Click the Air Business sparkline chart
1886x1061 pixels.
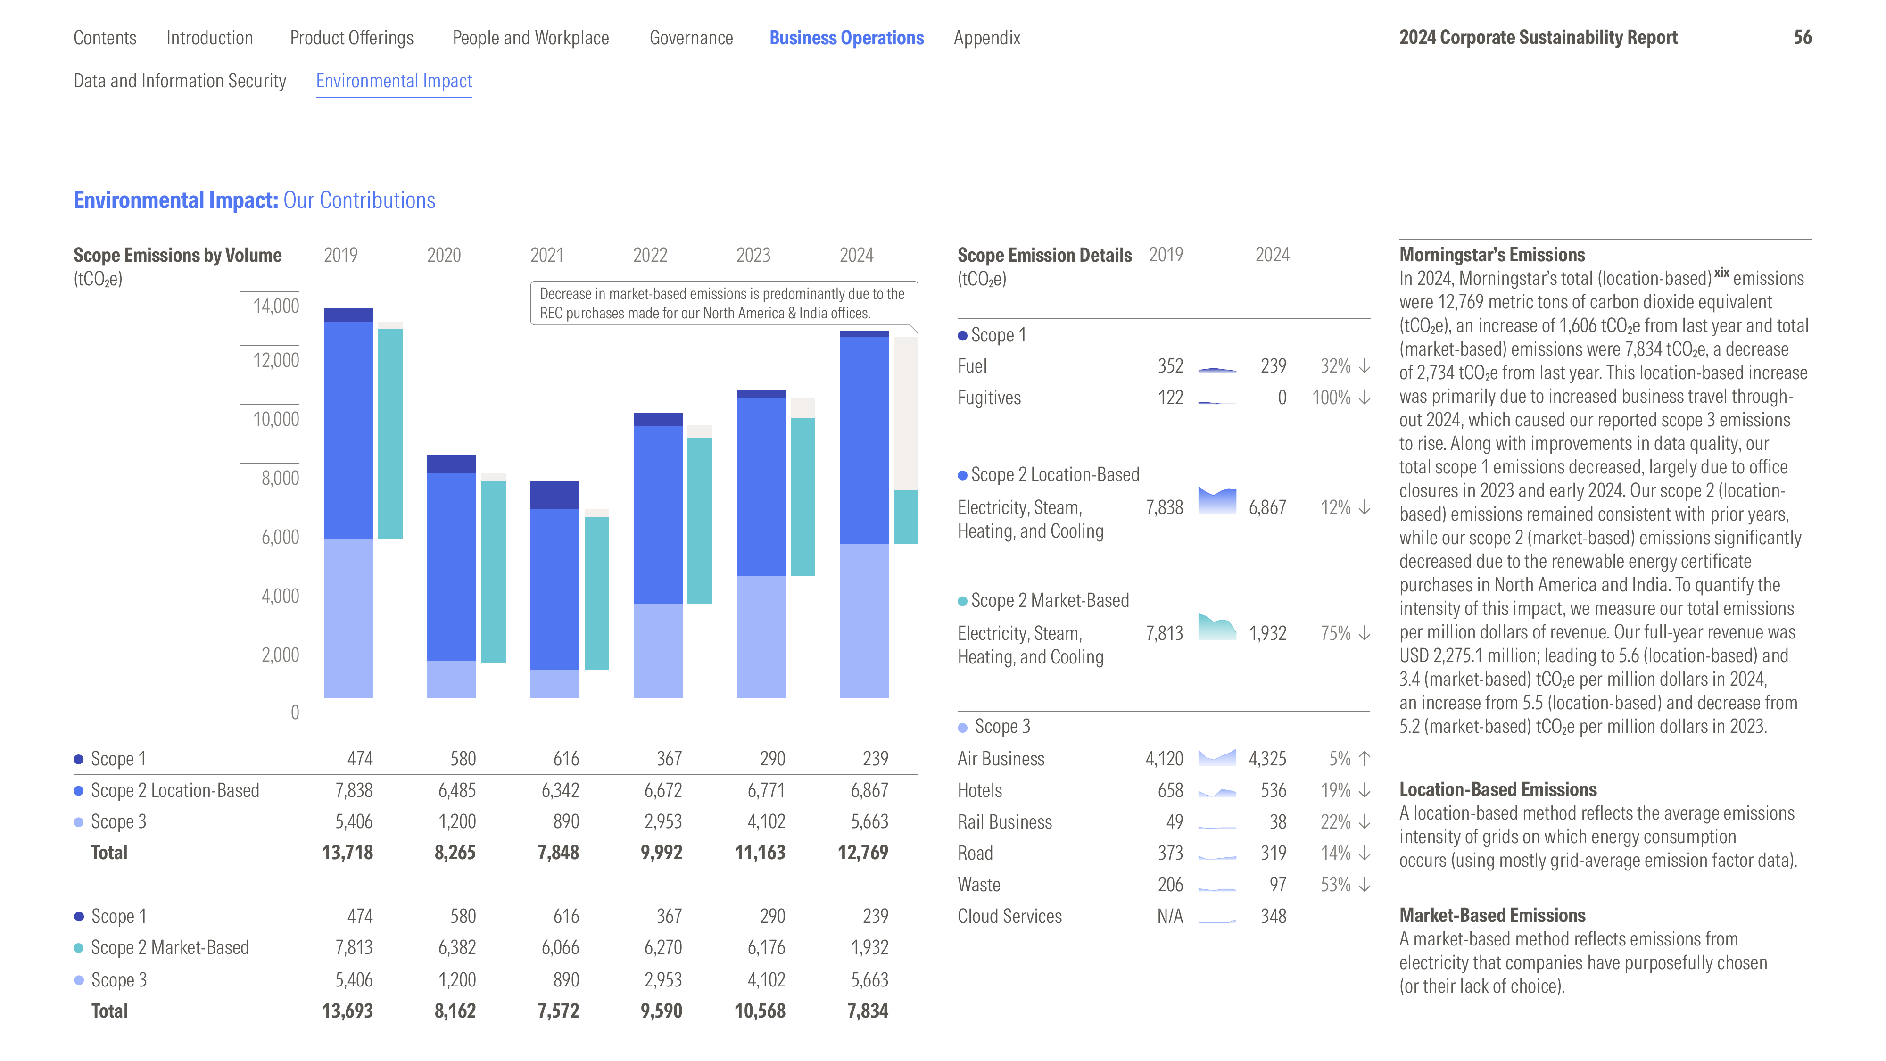click(1217, 757)
